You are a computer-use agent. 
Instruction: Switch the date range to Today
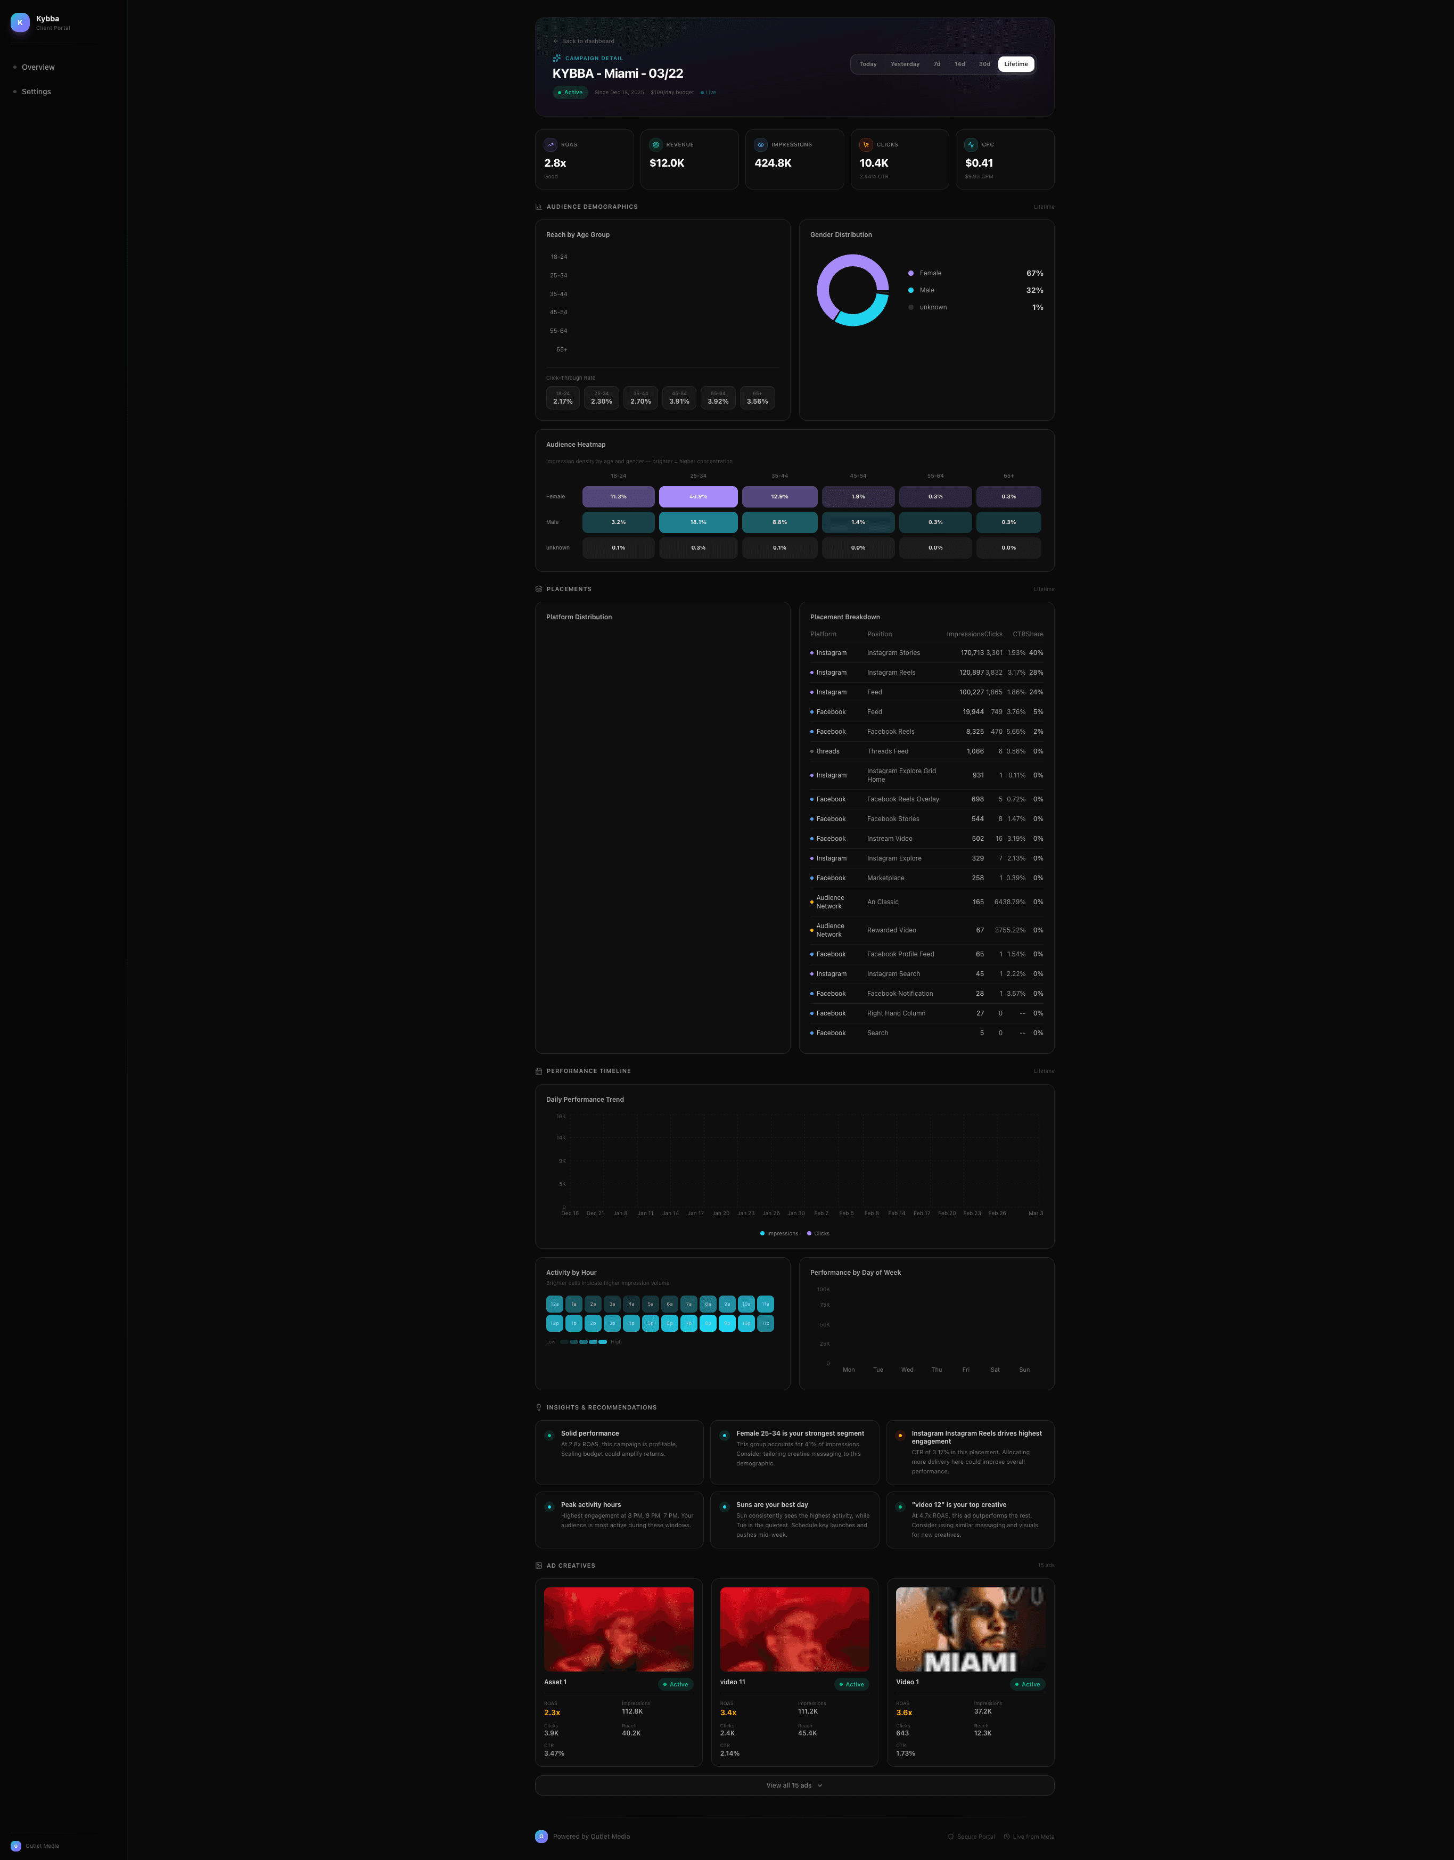(868, 64)
